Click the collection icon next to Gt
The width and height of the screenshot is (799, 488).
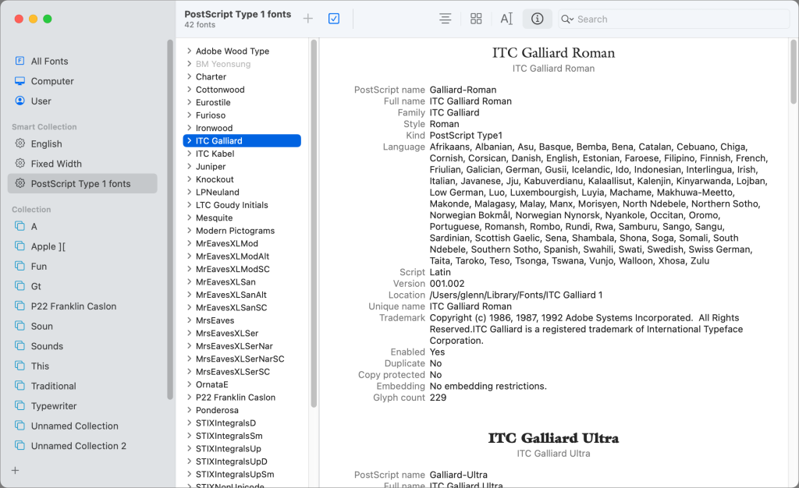coord(20,285)
